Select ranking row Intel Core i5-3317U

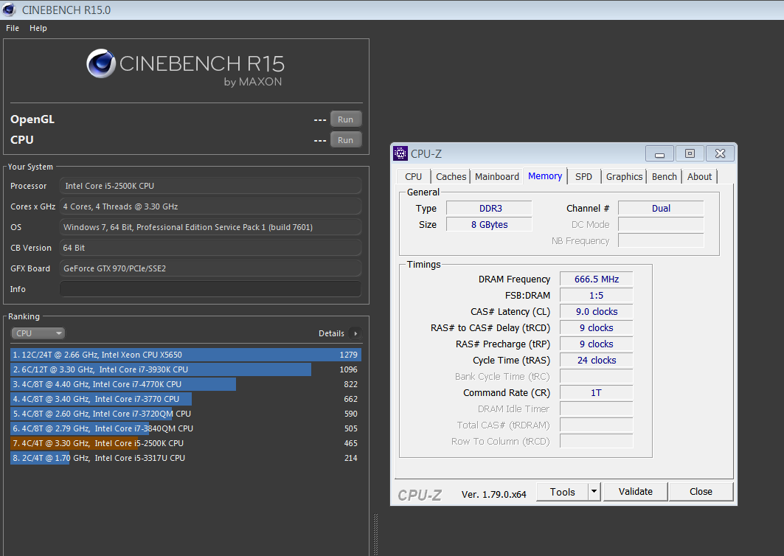point(186,458)
